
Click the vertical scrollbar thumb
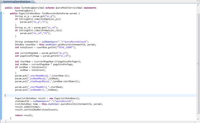[198, 63]
